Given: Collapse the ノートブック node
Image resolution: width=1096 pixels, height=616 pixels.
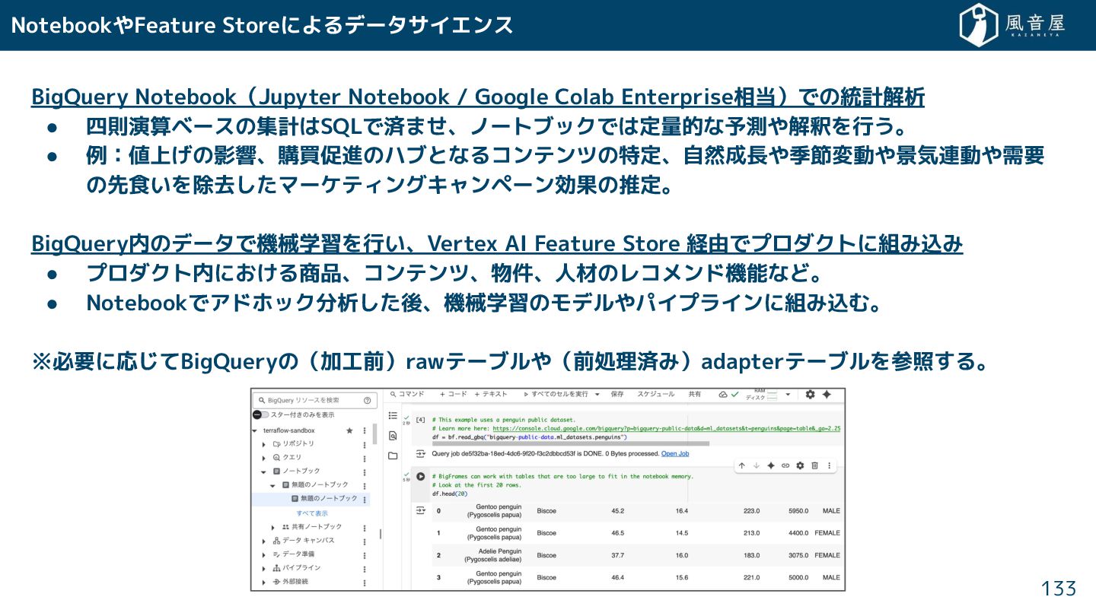Looking at the screenshot, I should click(x=264, y=472).
